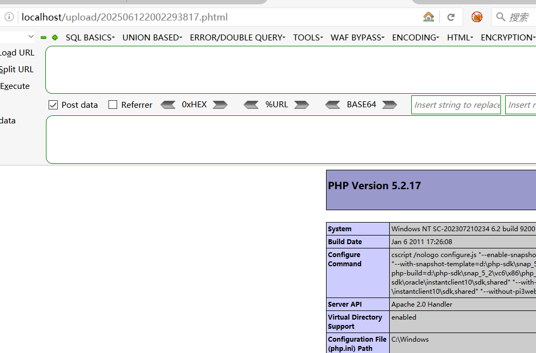
Task: Click the System row label
Action: (x=340, y=229)
